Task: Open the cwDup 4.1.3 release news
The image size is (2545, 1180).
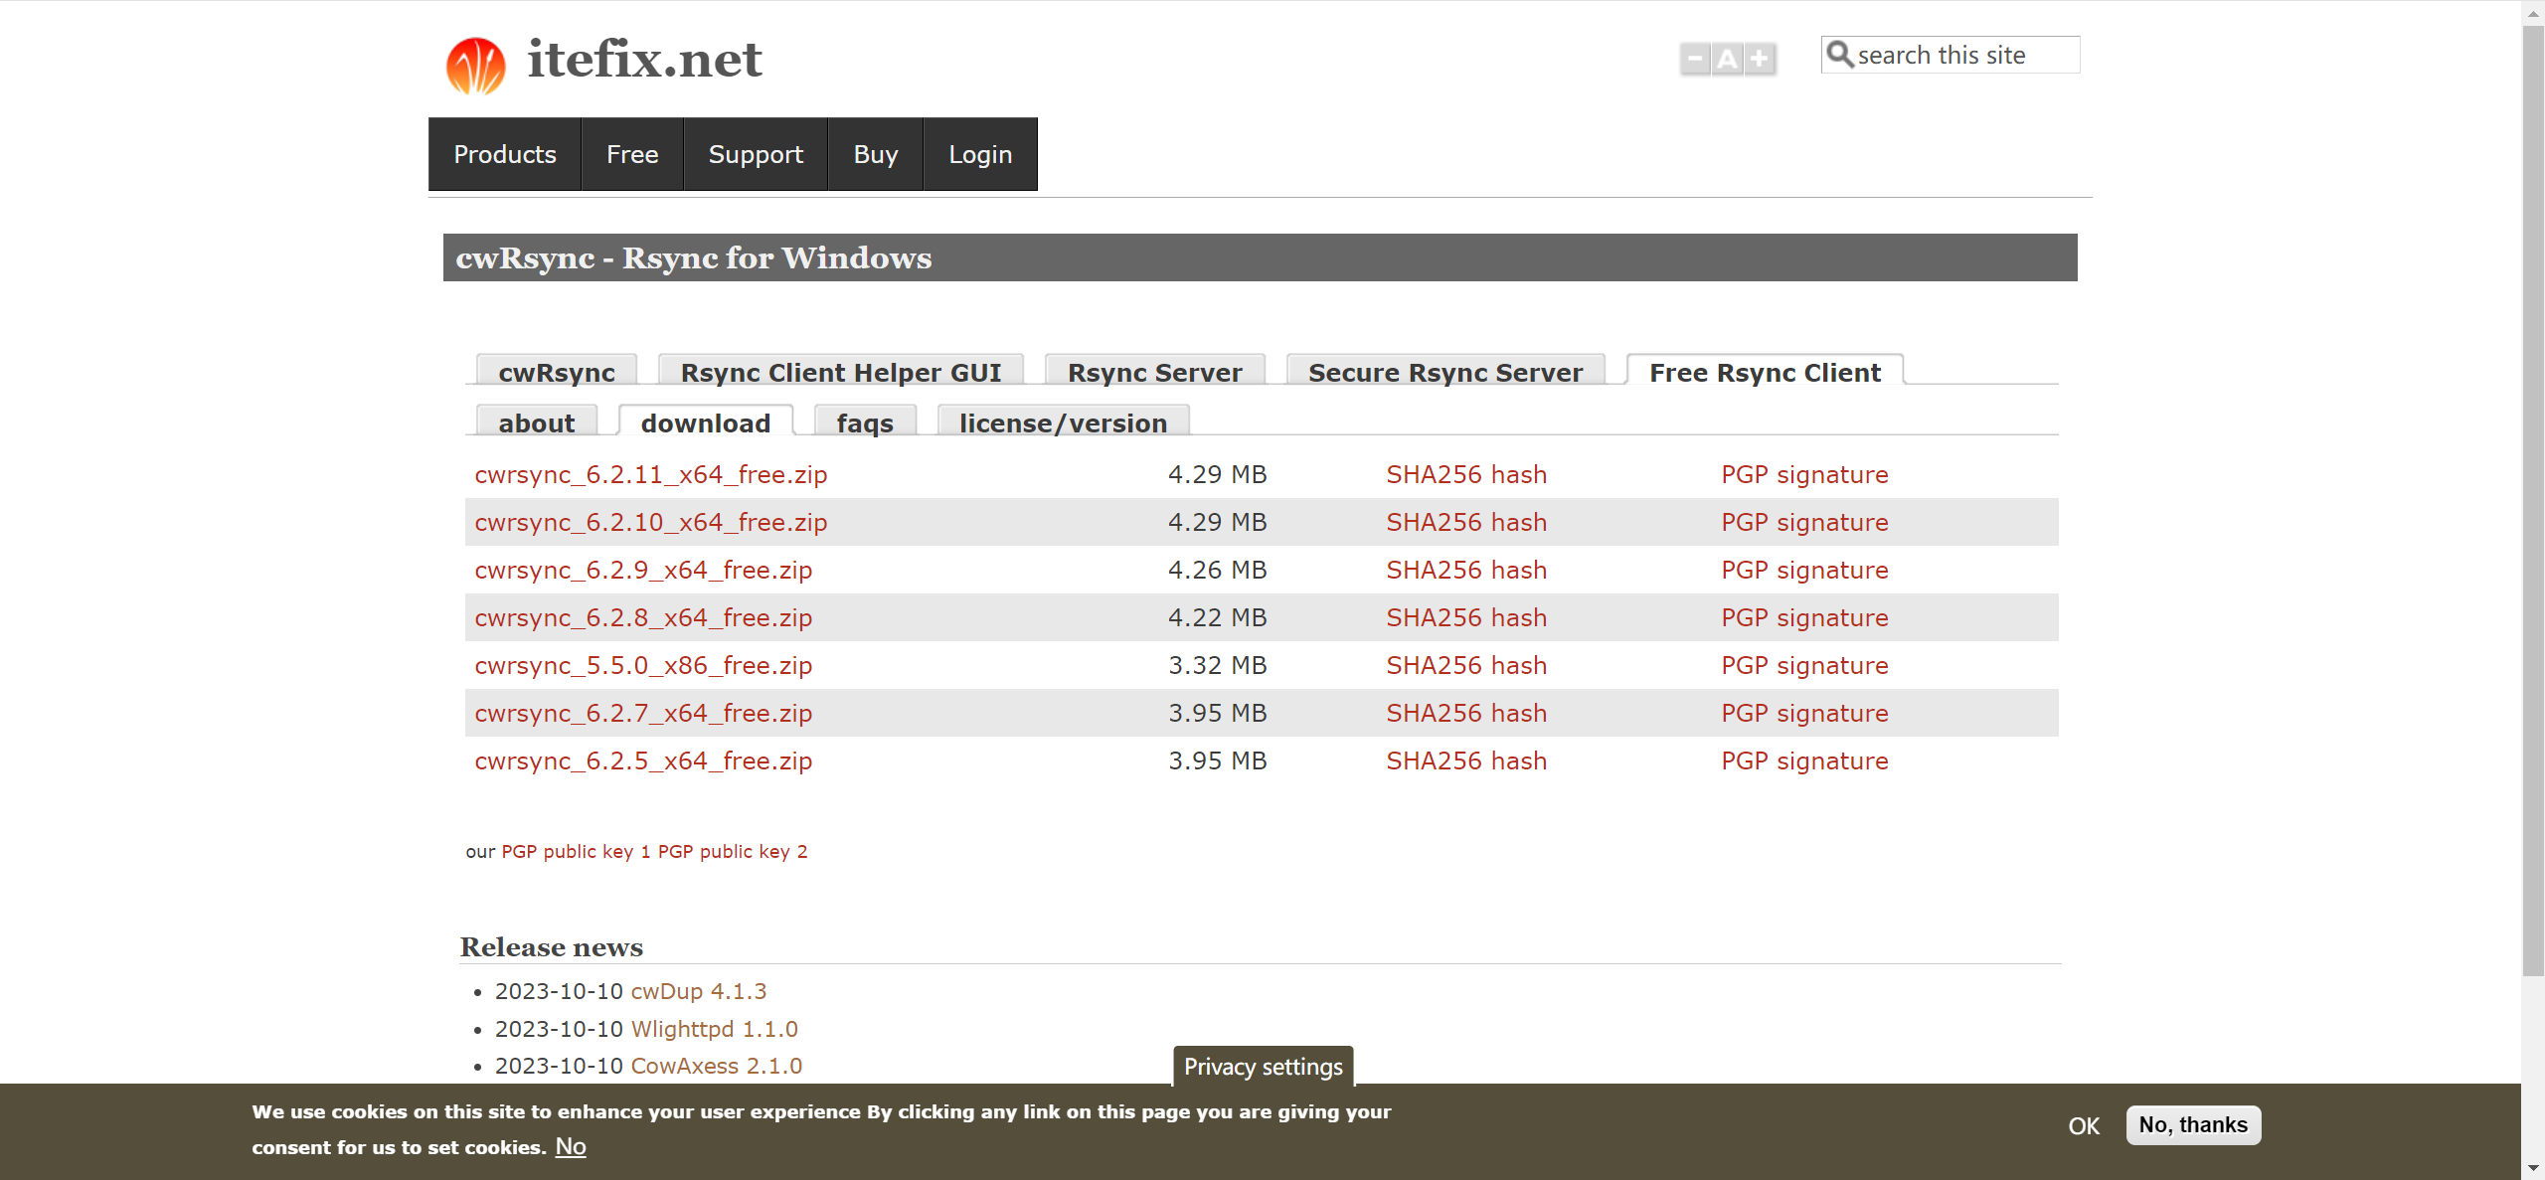Action: click(x=699, y=991)
